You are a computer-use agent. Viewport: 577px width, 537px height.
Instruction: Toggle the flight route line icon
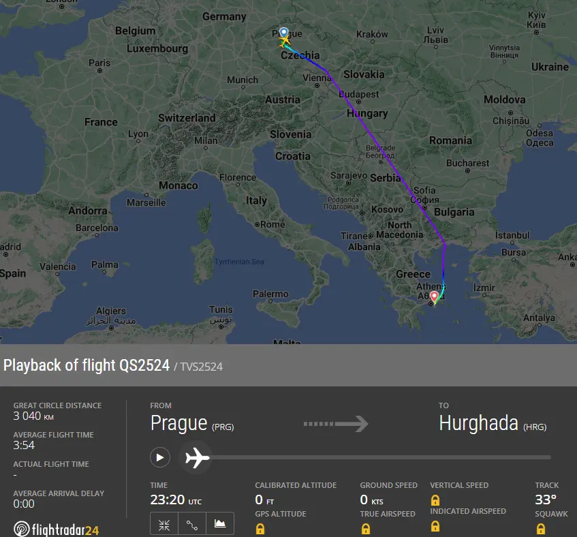pos(192,524)
